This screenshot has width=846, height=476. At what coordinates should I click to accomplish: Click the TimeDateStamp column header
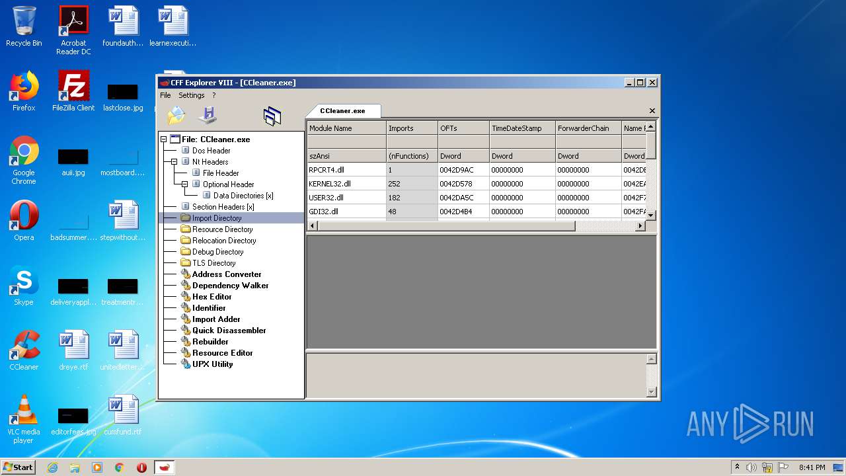coord(522,128)
